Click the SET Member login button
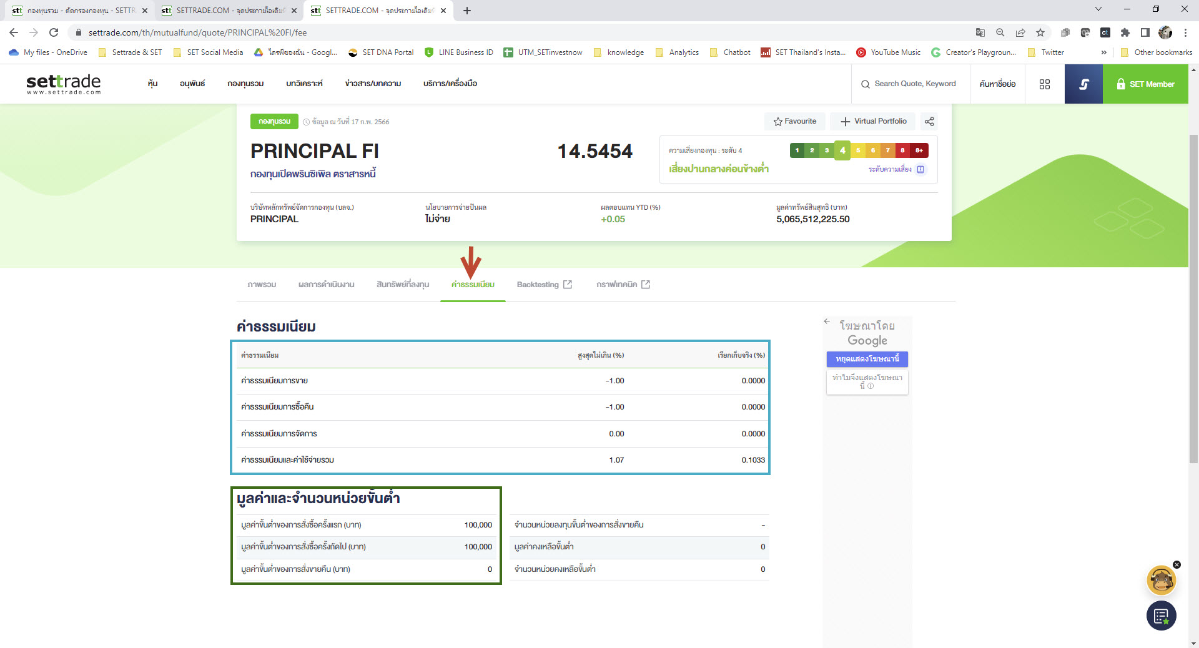Viewport: 1199px width, 648px height. click(1145, 84)
